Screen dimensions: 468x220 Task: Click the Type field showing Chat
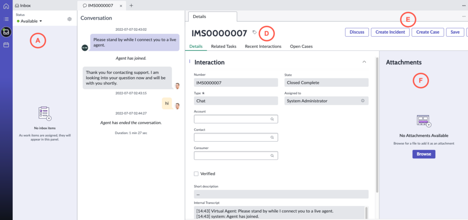click(236, 101)
